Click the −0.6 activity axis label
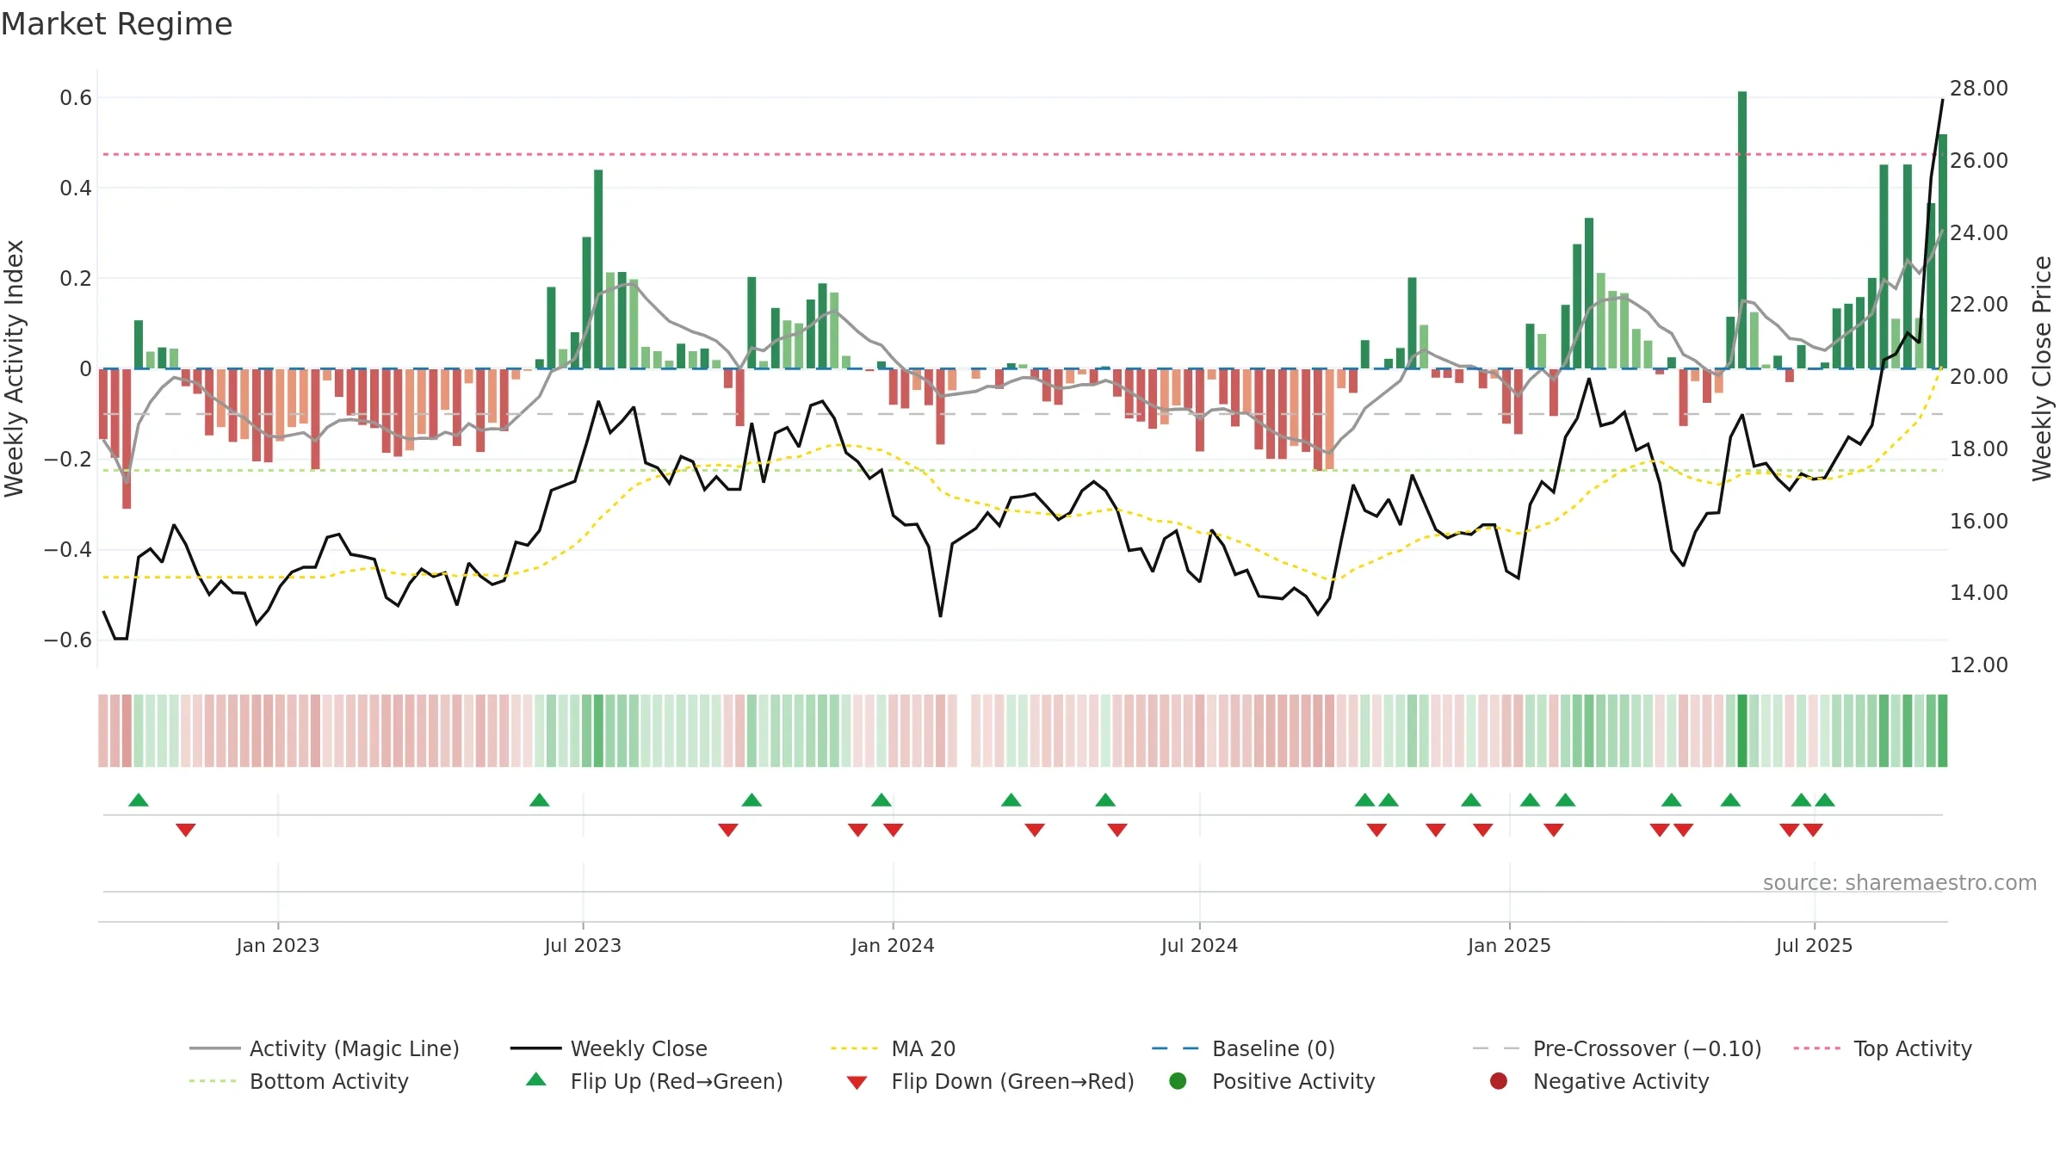The image size is (2066, 1162). 68,640
